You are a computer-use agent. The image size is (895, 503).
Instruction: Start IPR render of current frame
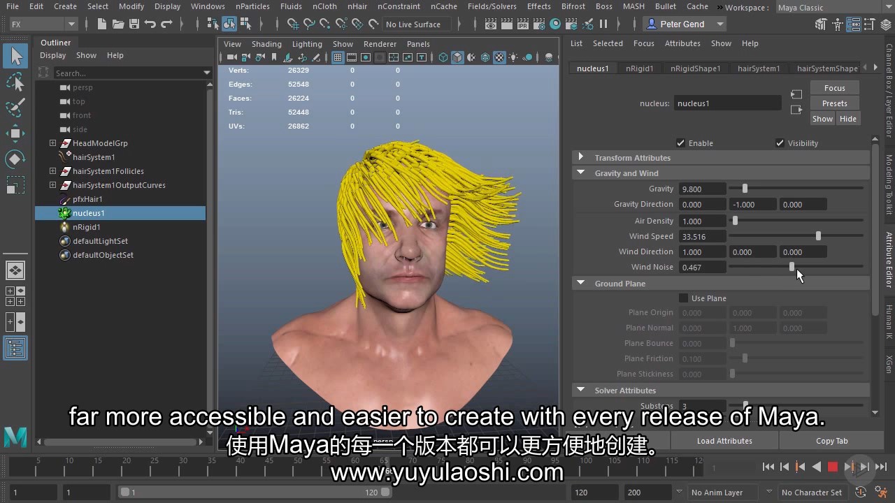coord(523,24)
